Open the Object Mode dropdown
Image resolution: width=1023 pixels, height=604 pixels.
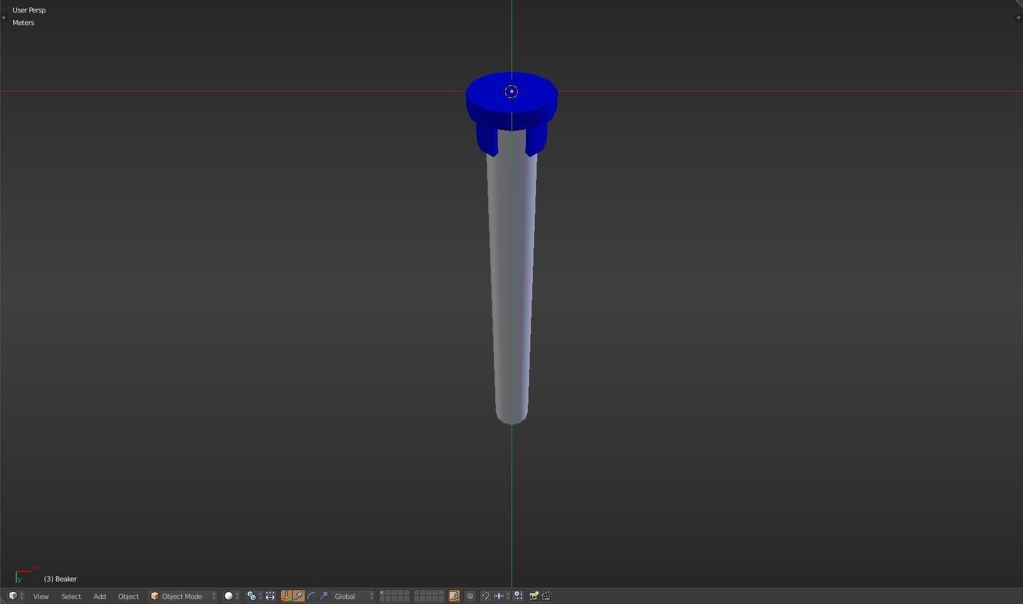click(x=183, y=596)
